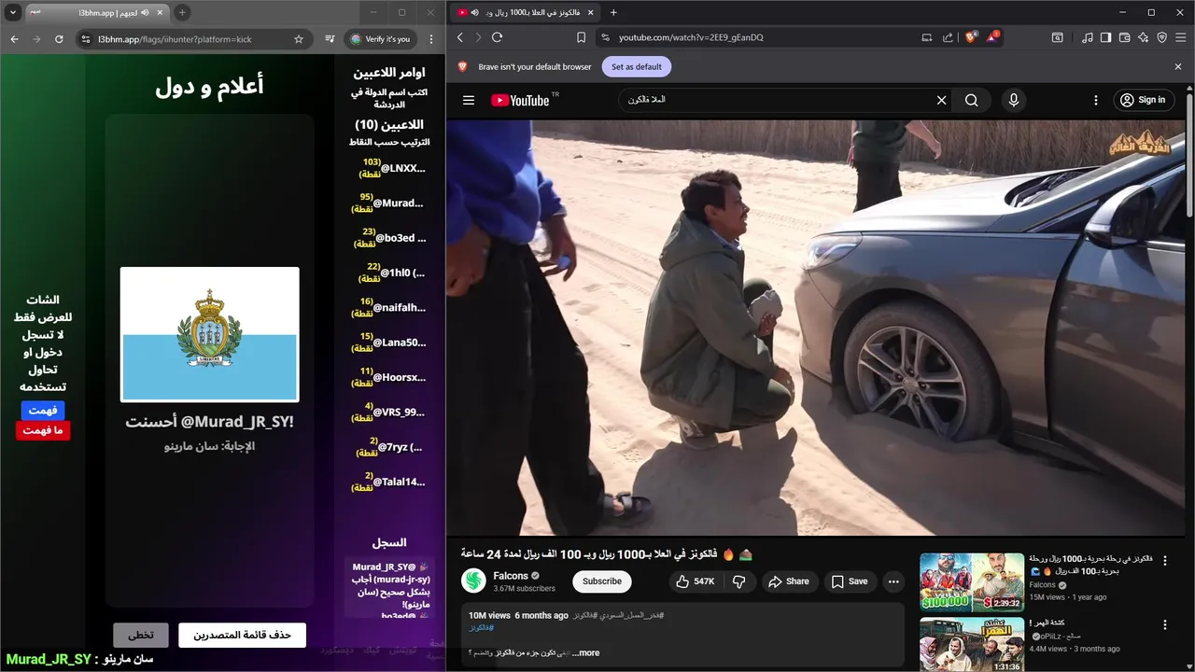Reload the YouTube page in Brave
The image size is (1195, 672).
tap(497, 37)
